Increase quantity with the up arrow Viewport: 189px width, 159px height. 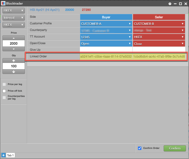coord(14,60)
